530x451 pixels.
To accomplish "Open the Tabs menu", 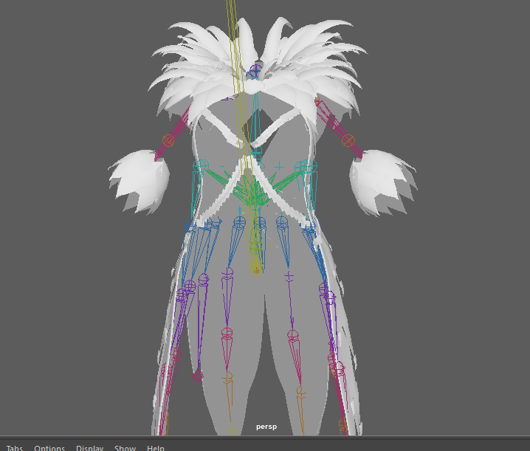I will pyautogui.click(x=14, y=447).
